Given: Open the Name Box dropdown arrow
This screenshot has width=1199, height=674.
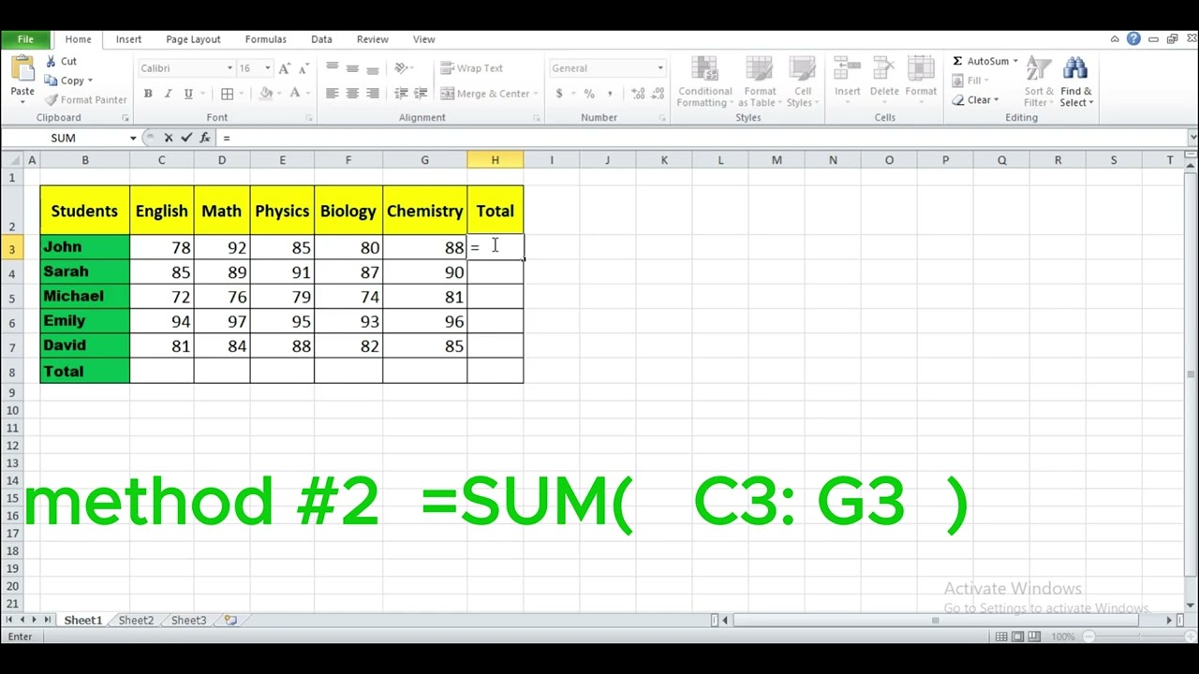Looking at the screenshot, I should tap(133, 138).
